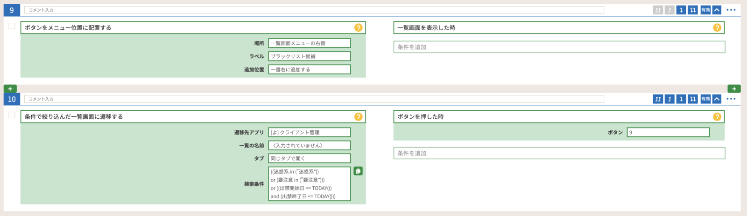The image size is (747, 216).
Task: Open the three-dot menu for row 9
Action: (x=731, y=10)
